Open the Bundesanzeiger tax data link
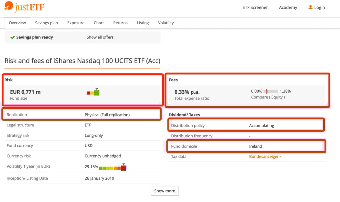Image resolution: width=340 pixels, height=202 pixels. [x=265, y=156]
